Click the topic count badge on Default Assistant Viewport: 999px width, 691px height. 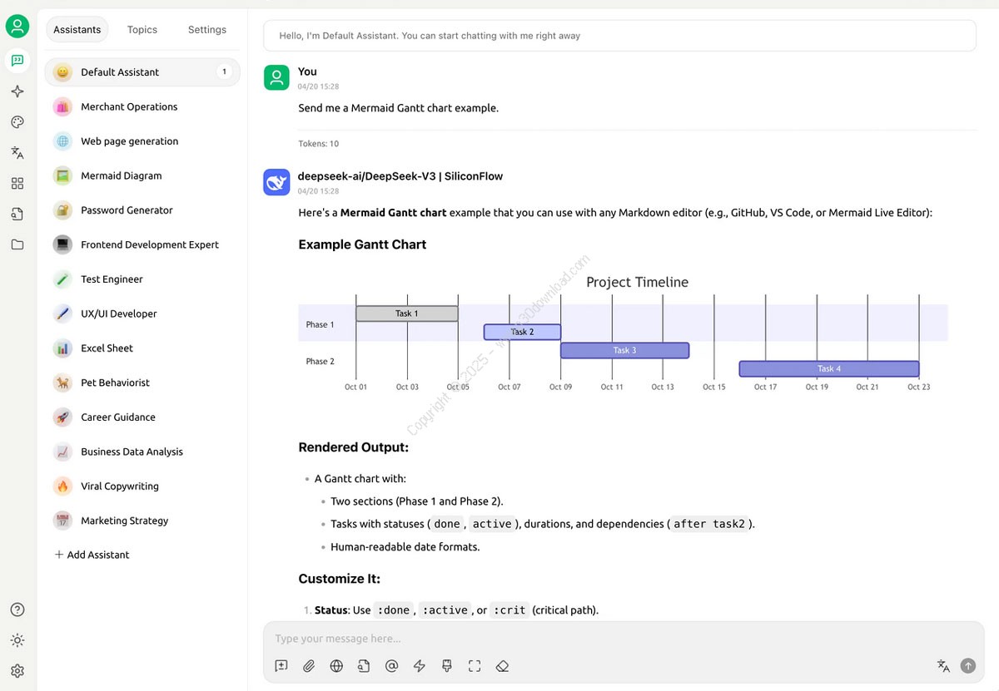coord(223,72)
